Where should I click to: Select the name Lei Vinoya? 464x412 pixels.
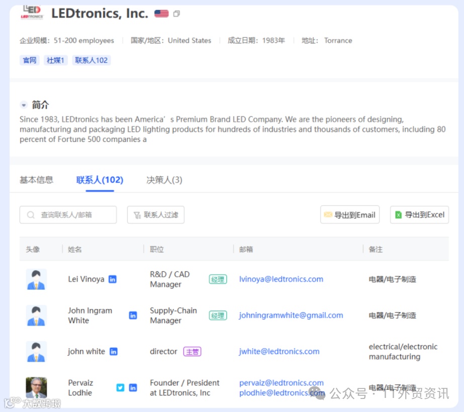pos(86,279)
